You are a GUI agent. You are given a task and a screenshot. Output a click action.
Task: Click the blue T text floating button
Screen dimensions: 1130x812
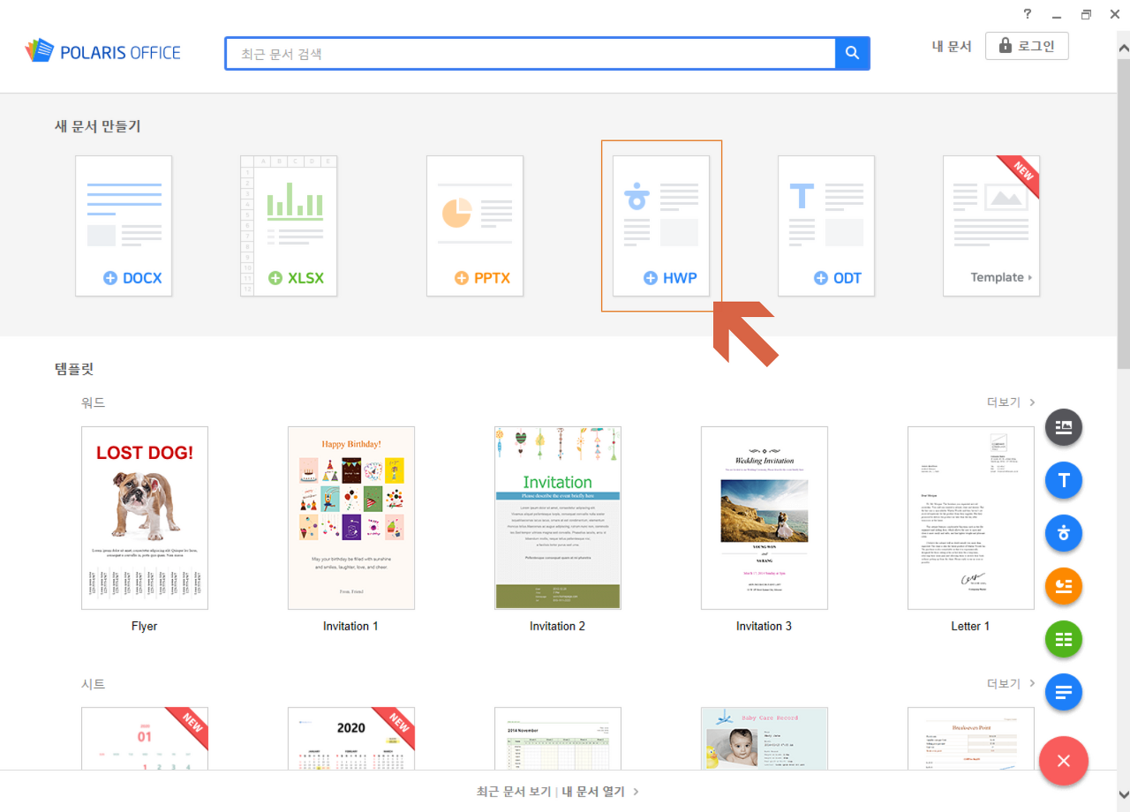[1064, 480]
